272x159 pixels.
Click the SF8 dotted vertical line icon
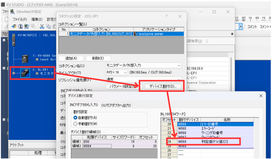tap(257, 19)
